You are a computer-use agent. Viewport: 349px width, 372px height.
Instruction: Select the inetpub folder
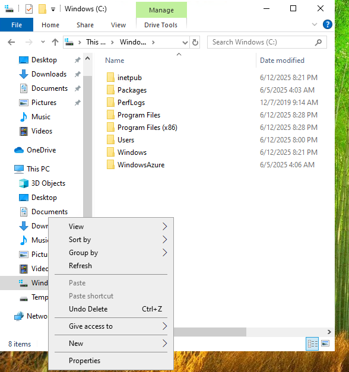(x=129, y=78)
